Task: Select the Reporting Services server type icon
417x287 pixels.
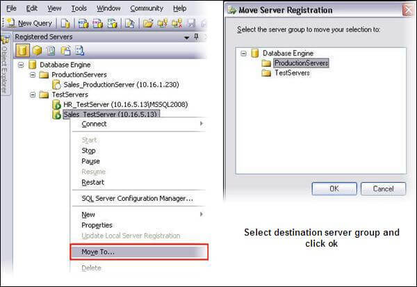Action: [x=51, y=51]
